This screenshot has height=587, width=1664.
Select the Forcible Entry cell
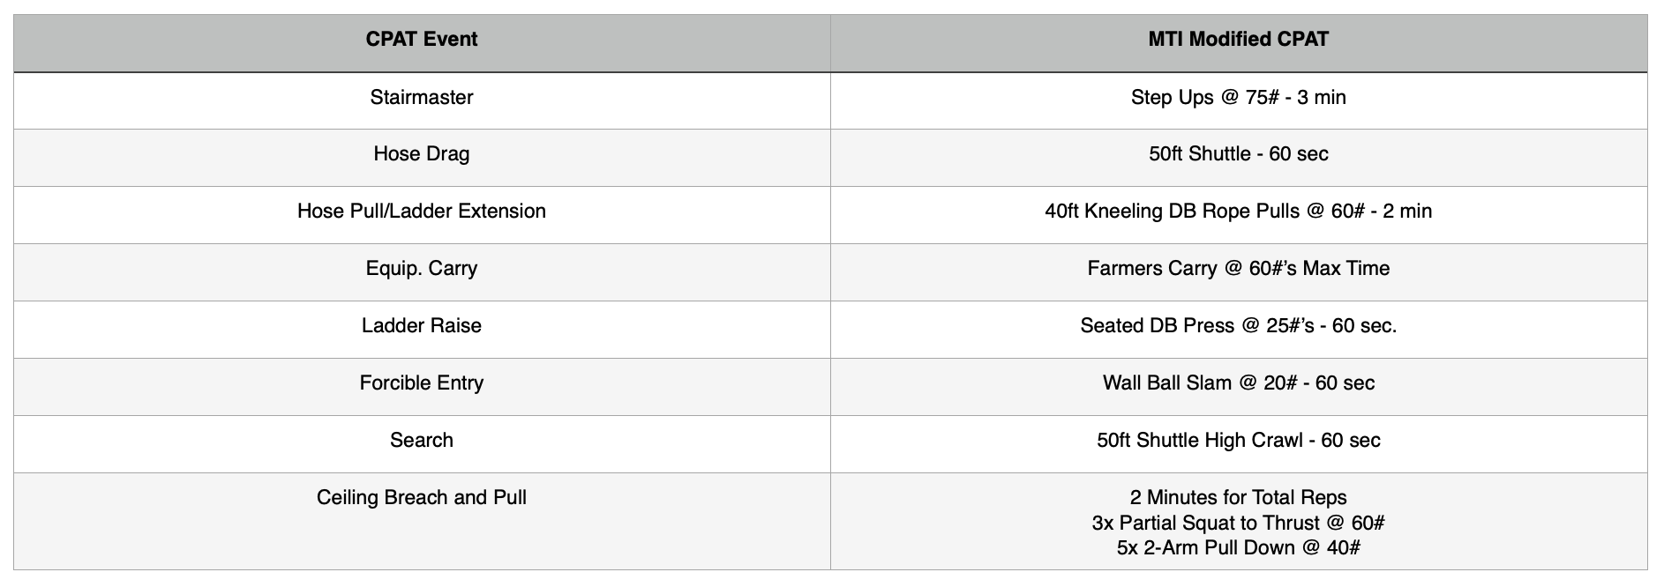(x=422, y=383)
